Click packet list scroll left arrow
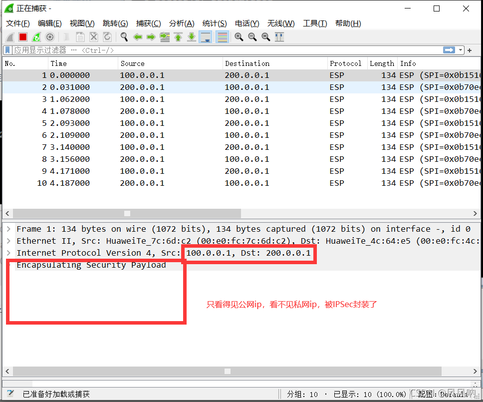The height and width of the screenshot is (402, 483). [x=7, y=213]
